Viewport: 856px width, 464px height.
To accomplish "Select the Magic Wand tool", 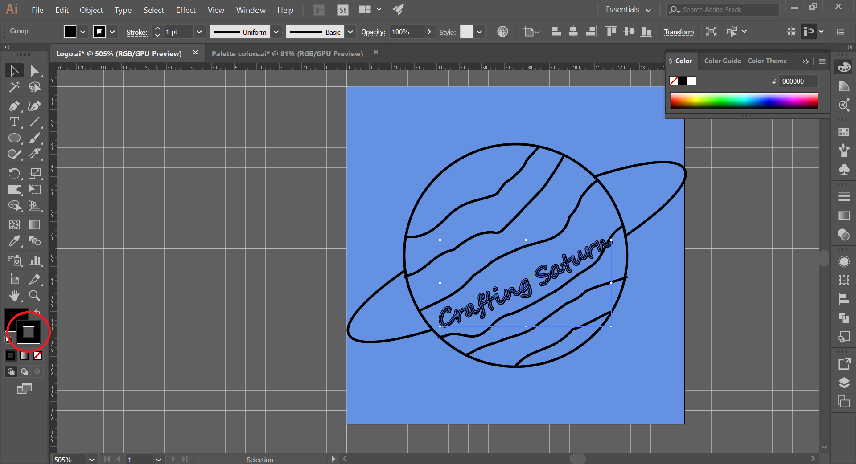I will click(14, 87).
